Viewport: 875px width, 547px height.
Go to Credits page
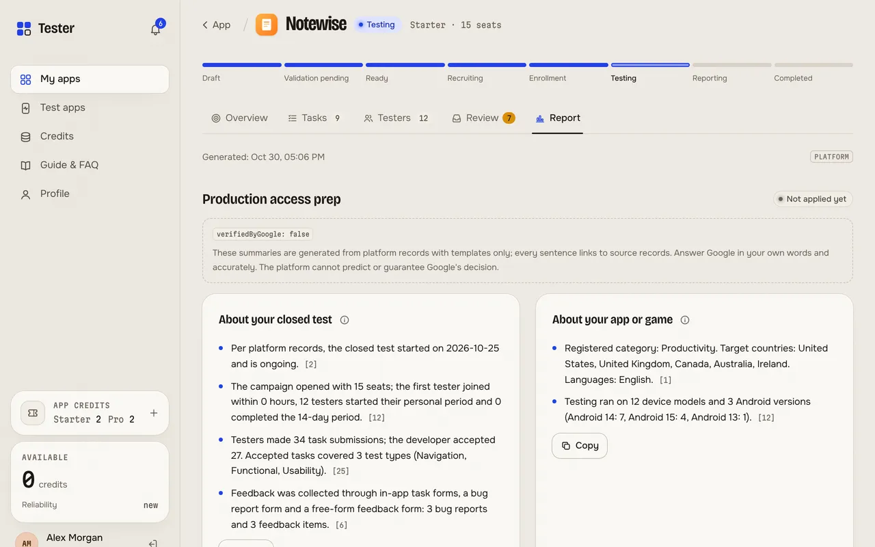coord(90,136)
